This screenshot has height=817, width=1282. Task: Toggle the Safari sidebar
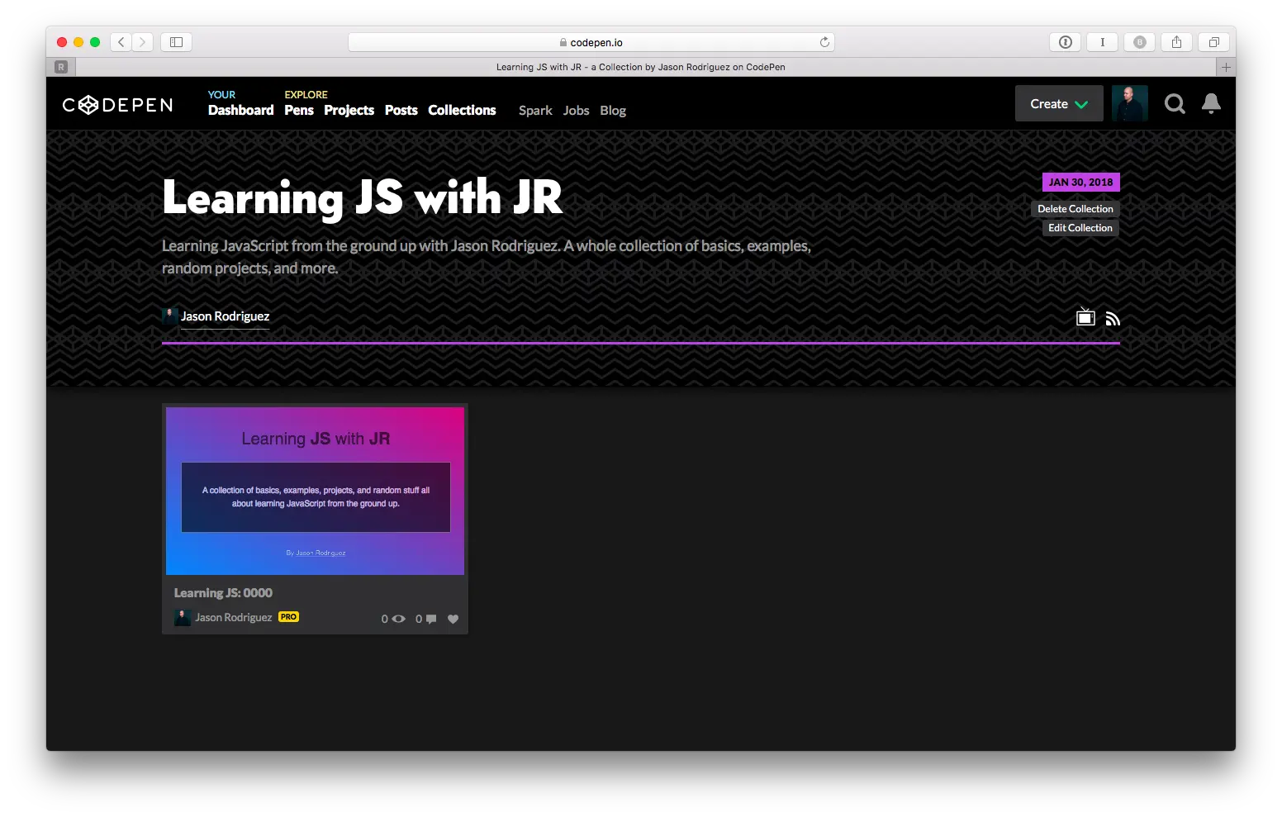tap(176, 42)
